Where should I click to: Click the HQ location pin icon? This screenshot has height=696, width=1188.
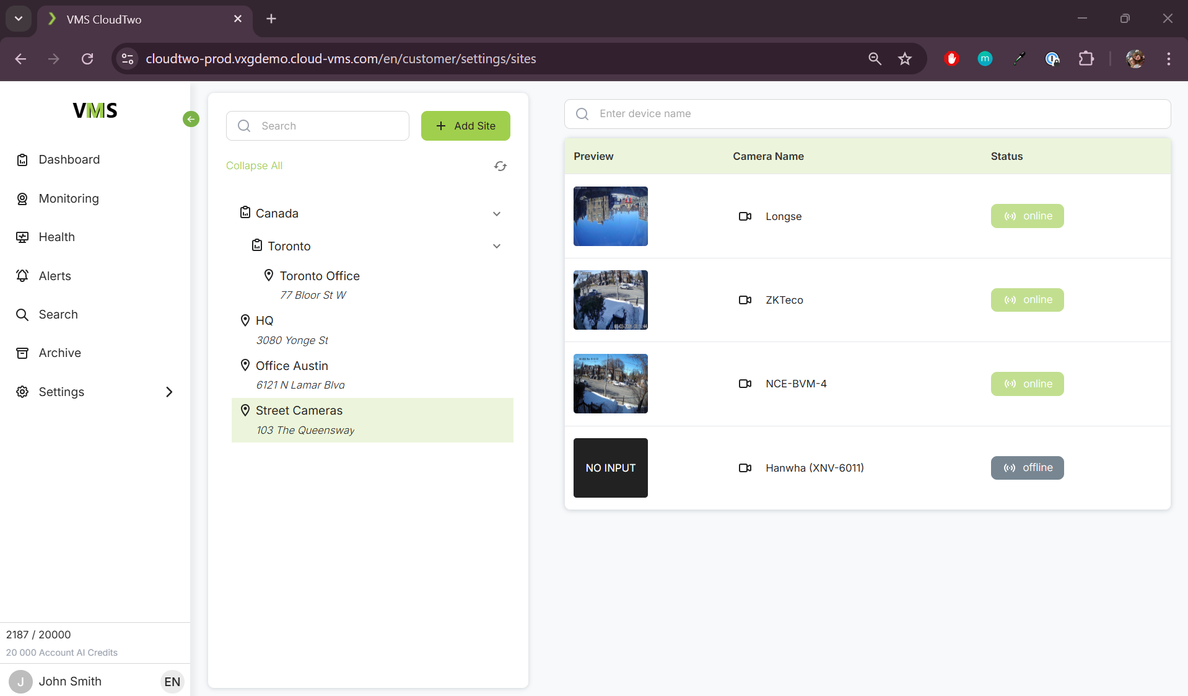point(245,320)
